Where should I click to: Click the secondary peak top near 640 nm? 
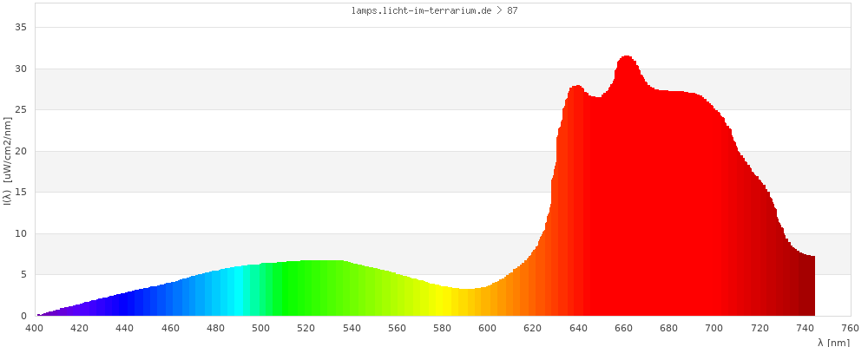click(x=577, y=88)
